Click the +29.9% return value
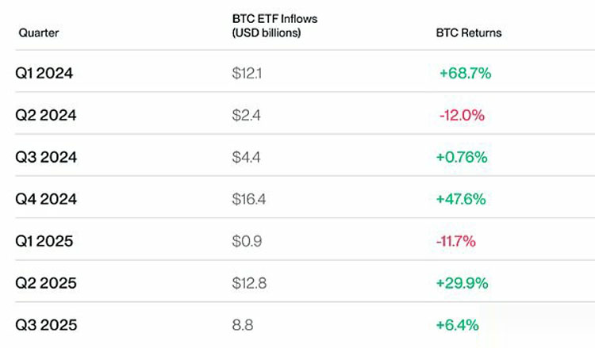The image size is (595, 348). point(462,283)
